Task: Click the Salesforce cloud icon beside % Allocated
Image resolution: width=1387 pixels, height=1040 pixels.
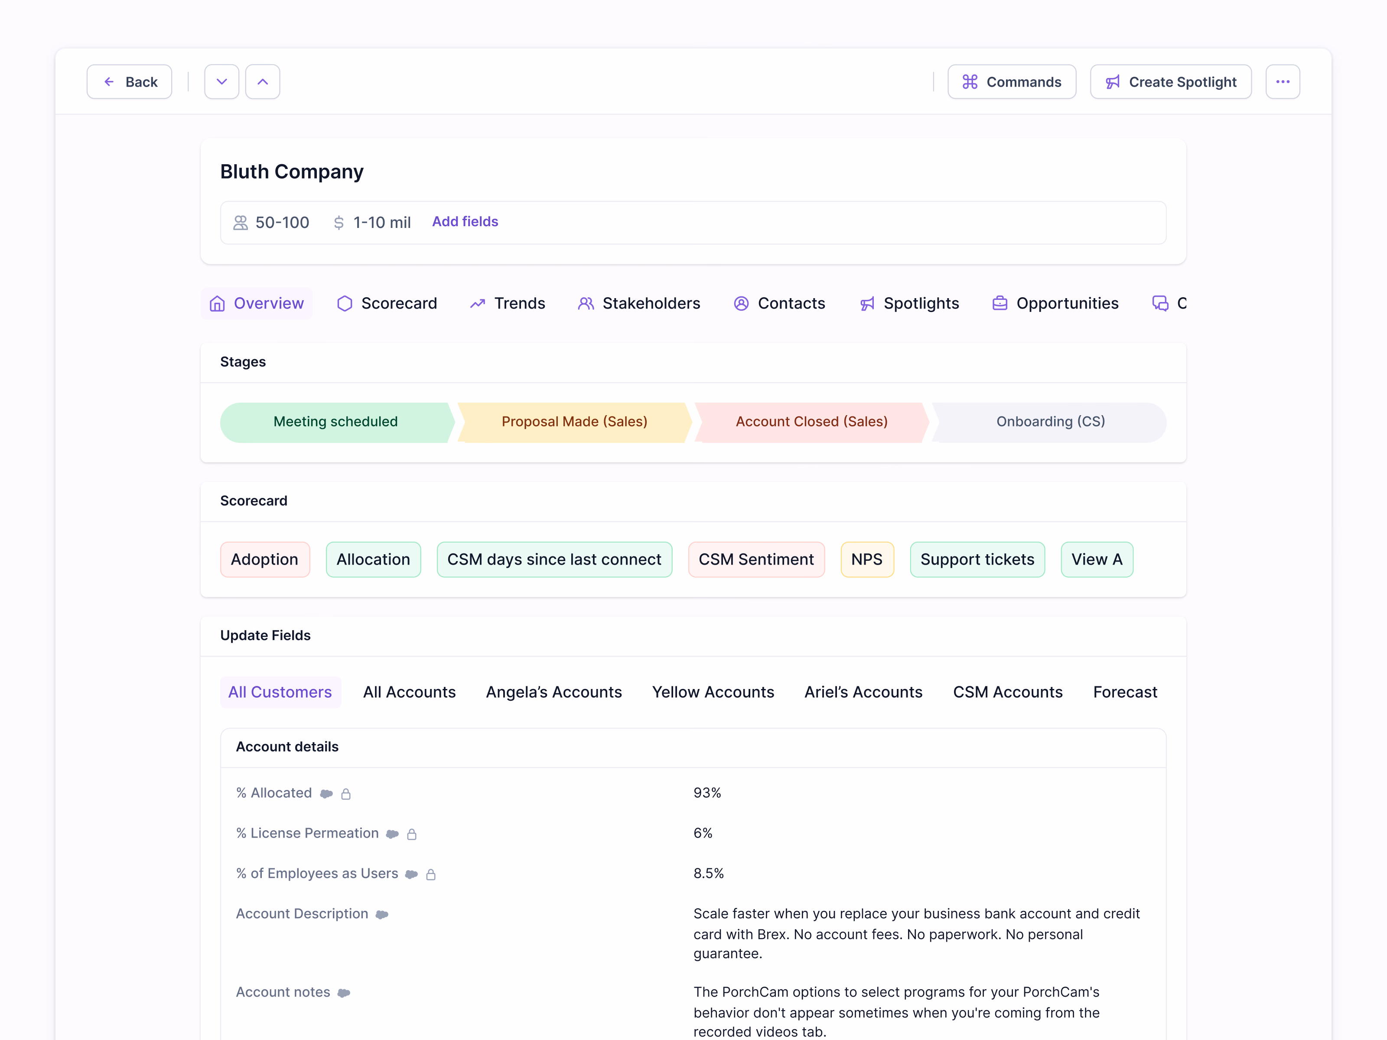Action: [x=326, y=793]
